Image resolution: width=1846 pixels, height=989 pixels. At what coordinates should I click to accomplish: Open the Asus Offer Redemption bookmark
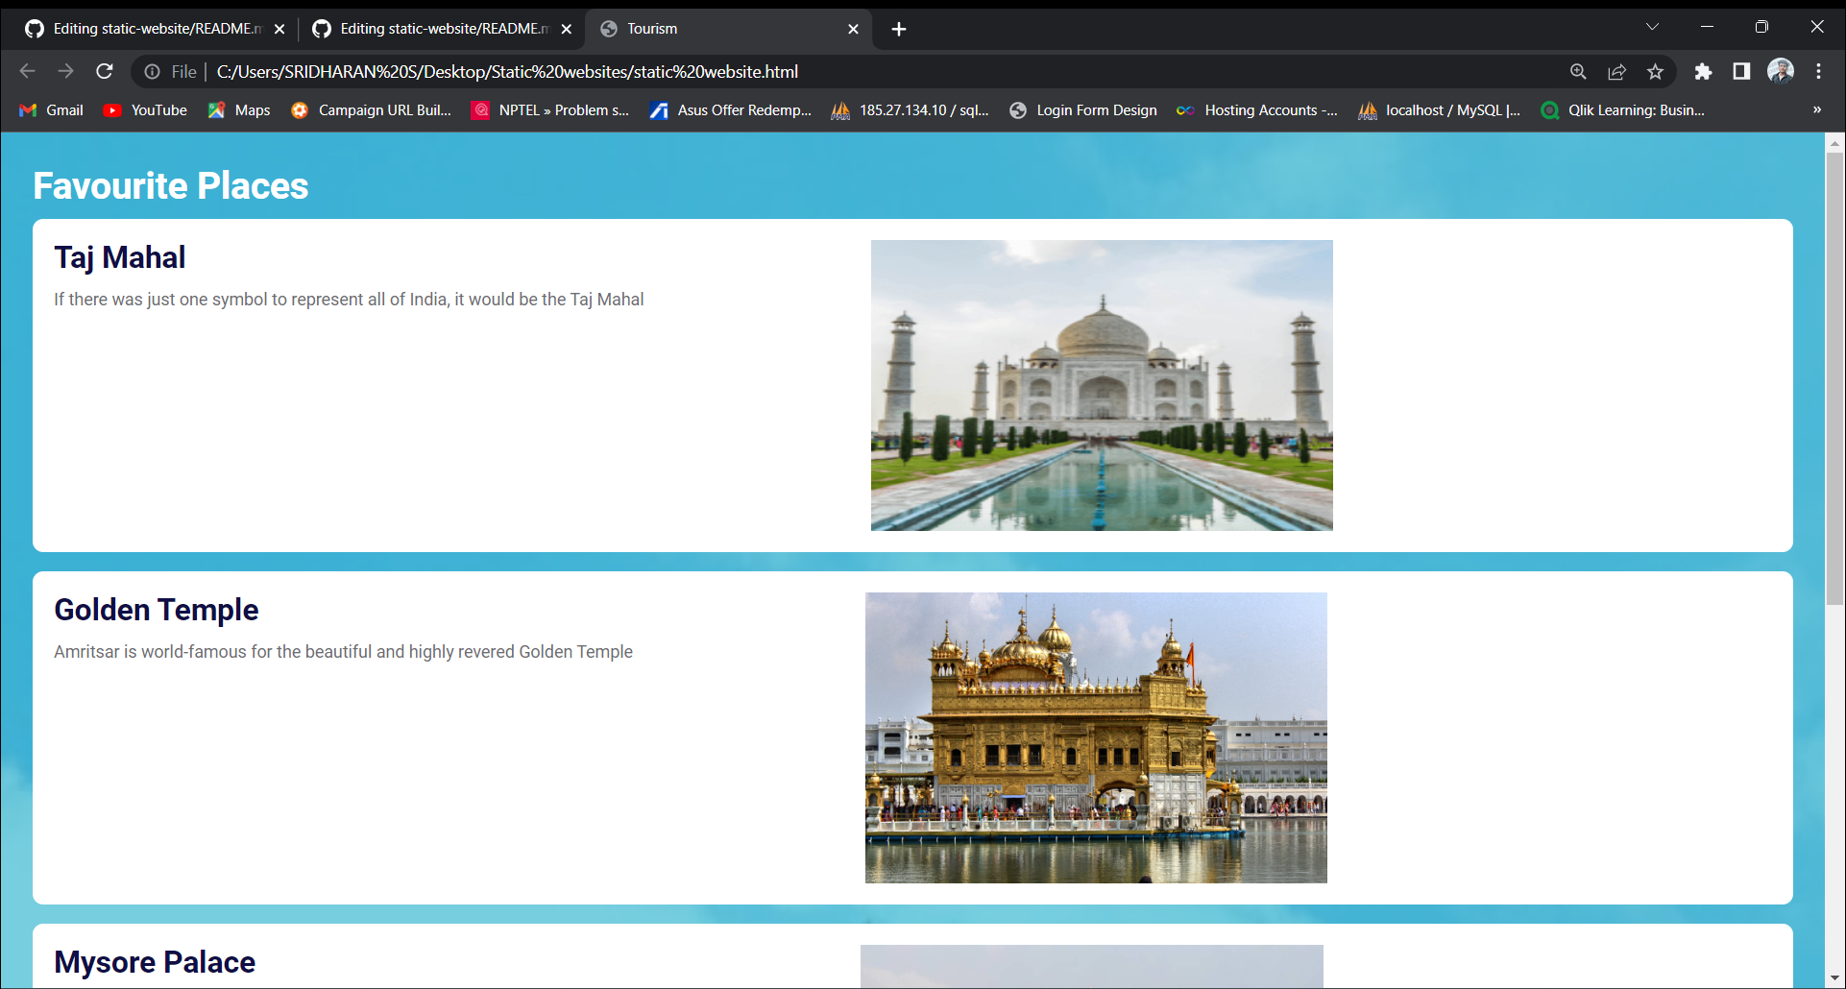(x=731, y=110)
